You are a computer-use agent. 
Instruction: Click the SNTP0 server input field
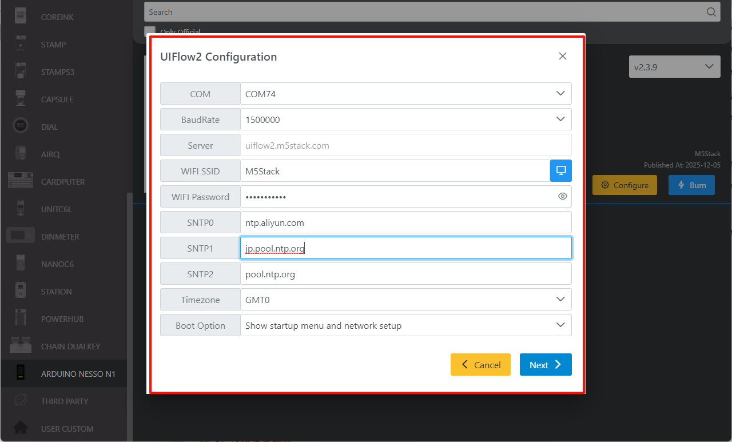coord(405,222)
